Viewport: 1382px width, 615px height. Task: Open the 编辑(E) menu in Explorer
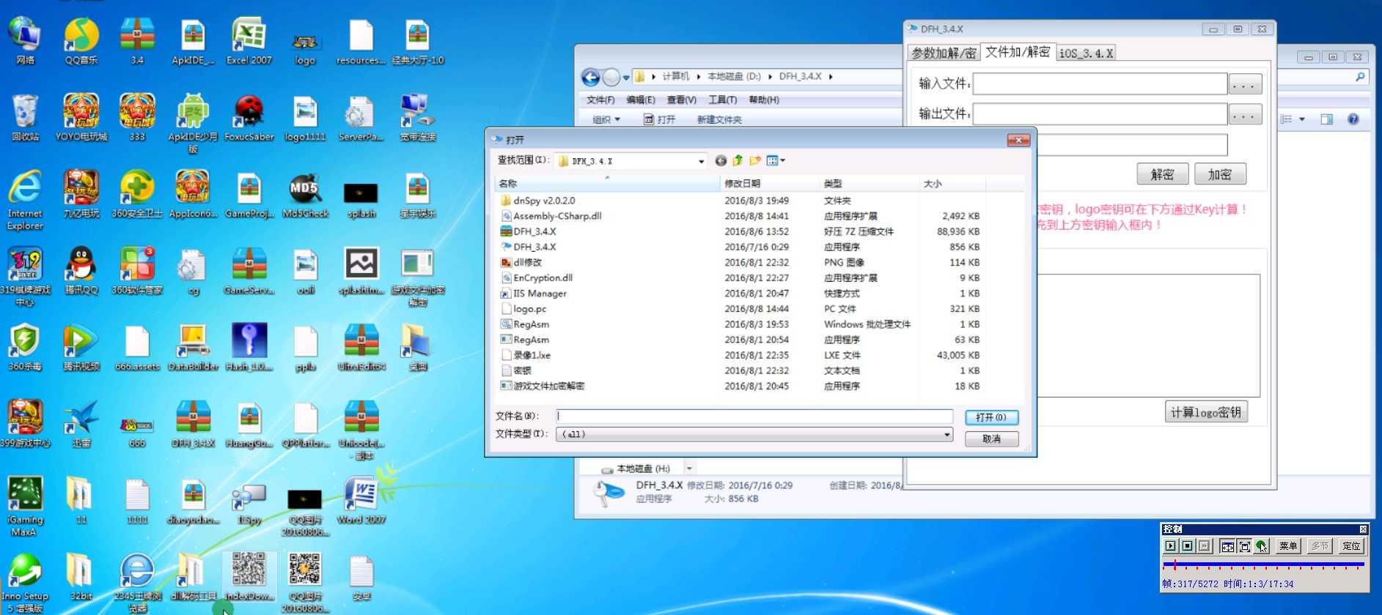pyautogui.click(x=641, y=100)
